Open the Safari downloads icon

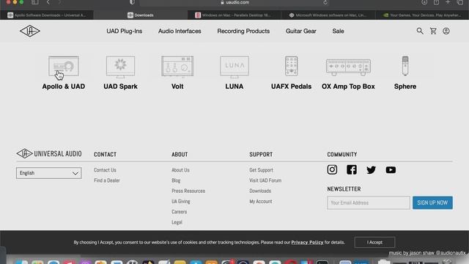point(424,2)
